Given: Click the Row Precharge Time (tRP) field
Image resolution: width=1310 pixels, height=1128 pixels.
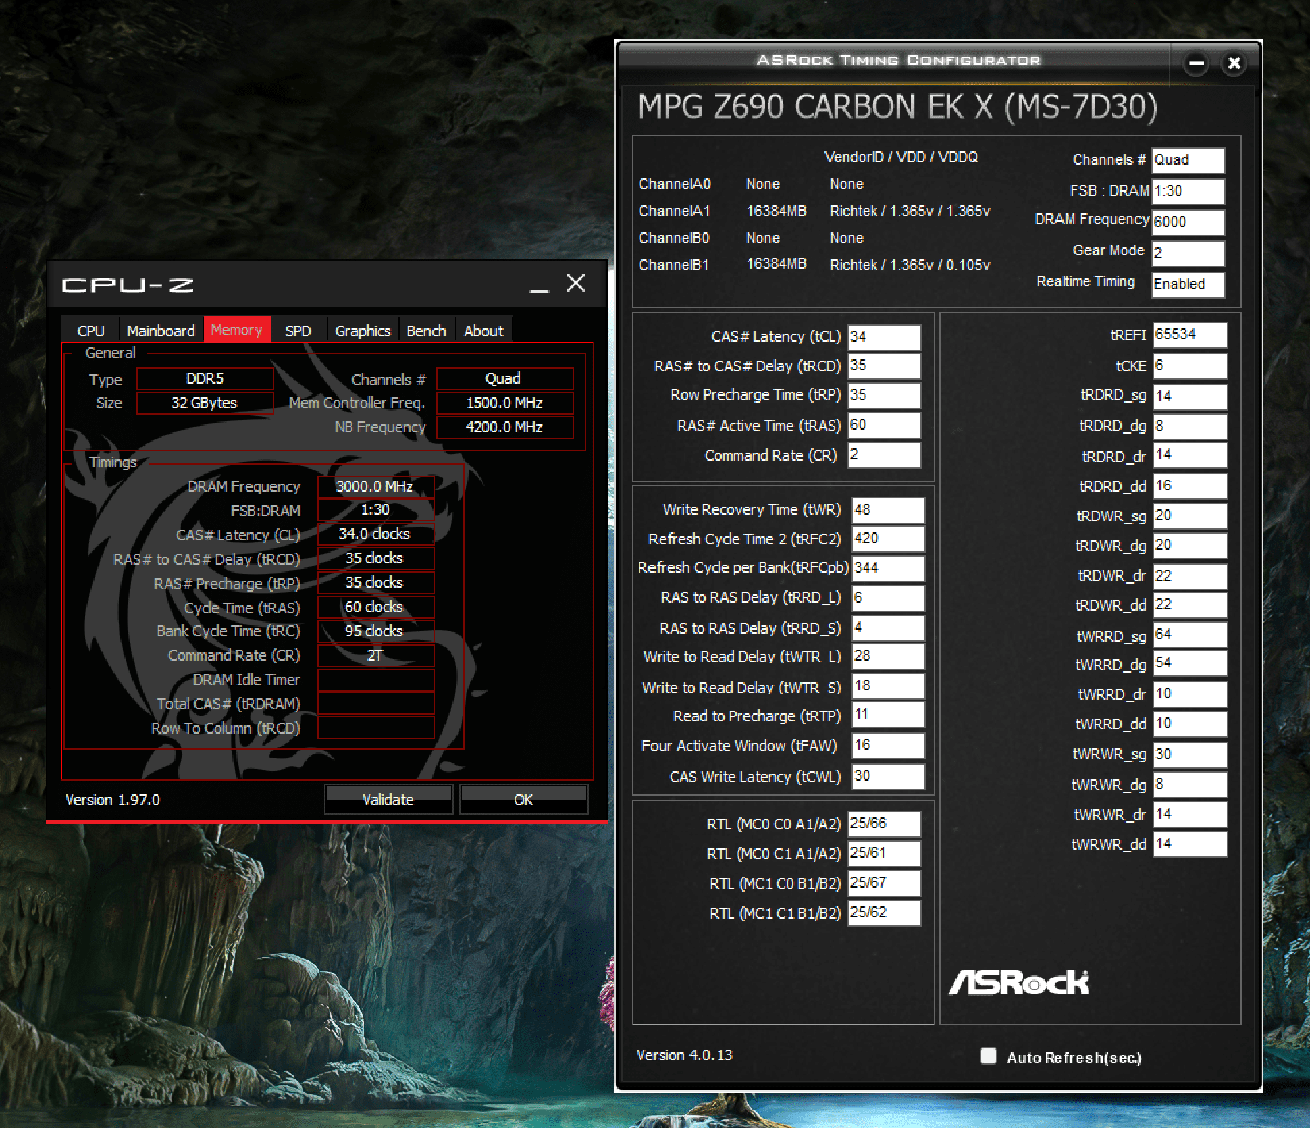Looking at the screenshot, I should pyautogui.click(x=885, y=396).
